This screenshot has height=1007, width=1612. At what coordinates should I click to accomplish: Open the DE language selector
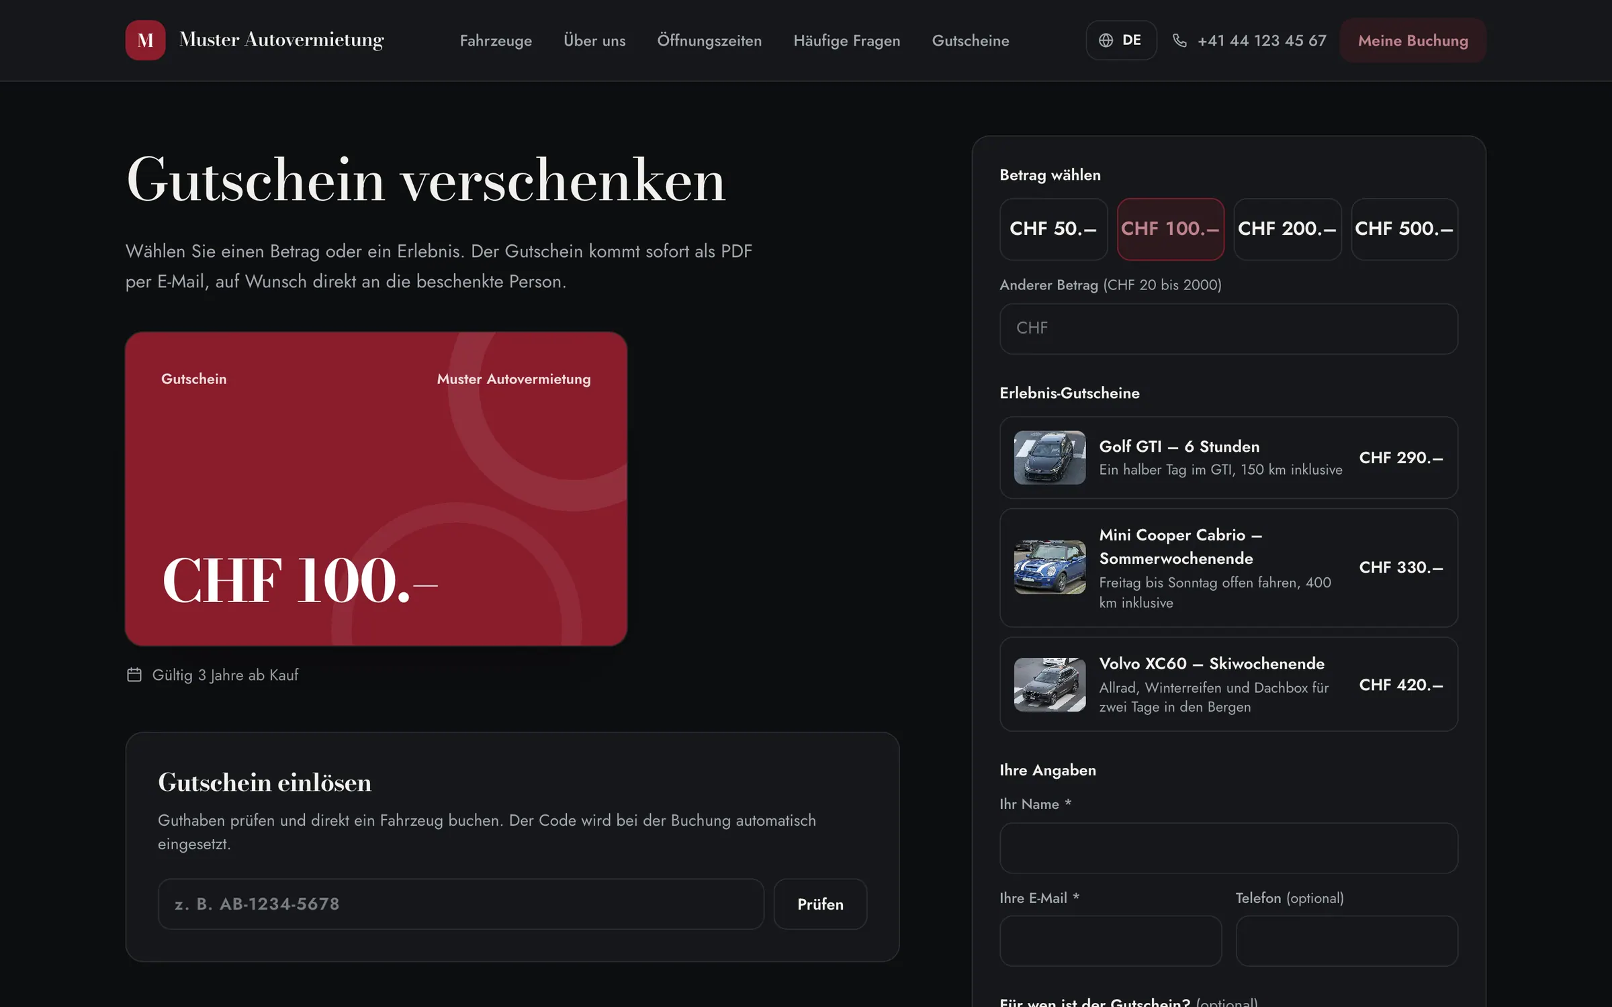[x=1121, y=40]
